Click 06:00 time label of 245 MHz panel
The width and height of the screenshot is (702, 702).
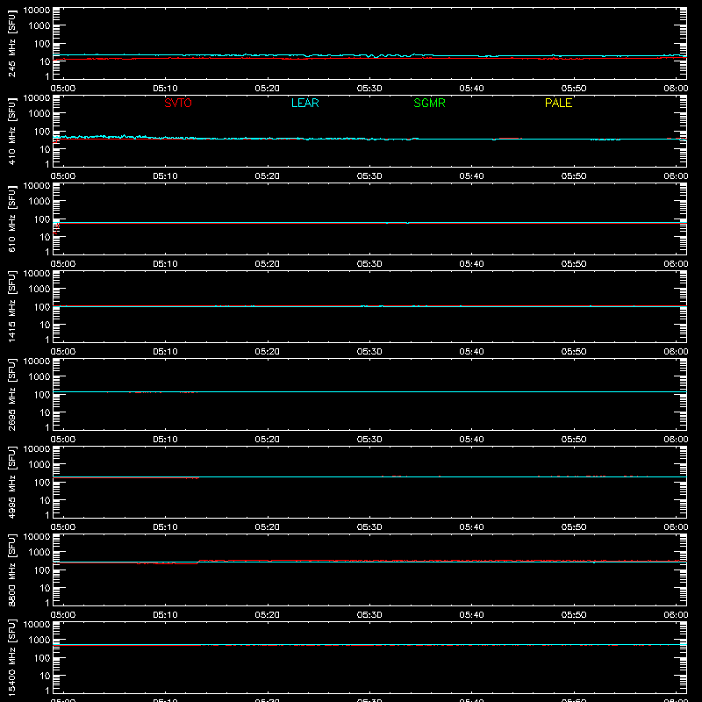[676, 89]
